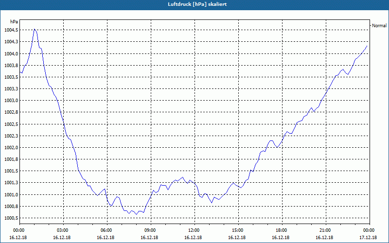
Task: Click the 16.12.18 date under 03:00
Action: tap(62, 238)
